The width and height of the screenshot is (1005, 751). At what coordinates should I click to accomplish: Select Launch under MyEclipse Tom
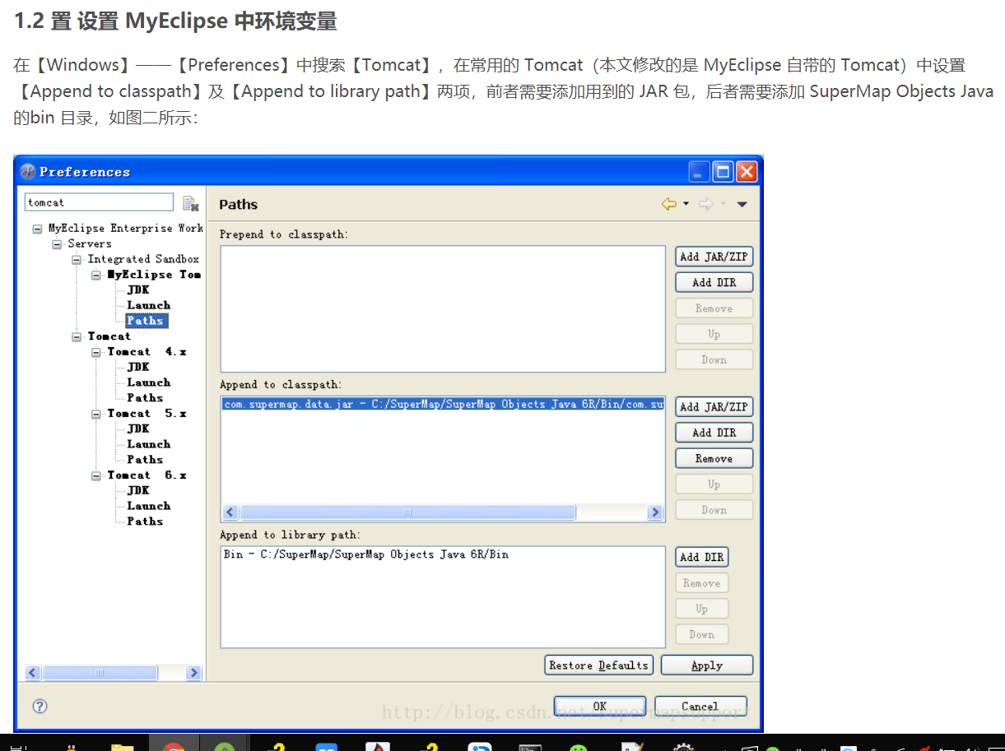coord(148,305)
